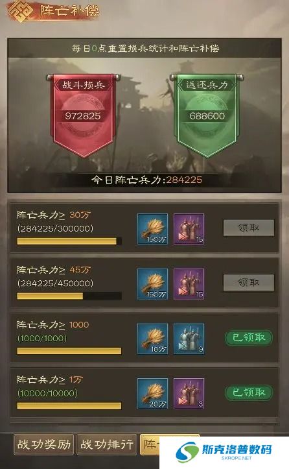
Task: Click the 45万 progress bar
Action: click(x=69, y=296)
